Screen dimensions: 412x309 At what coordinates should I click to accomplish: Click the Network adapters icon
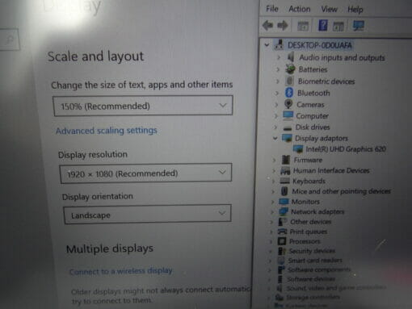(284, 211)
